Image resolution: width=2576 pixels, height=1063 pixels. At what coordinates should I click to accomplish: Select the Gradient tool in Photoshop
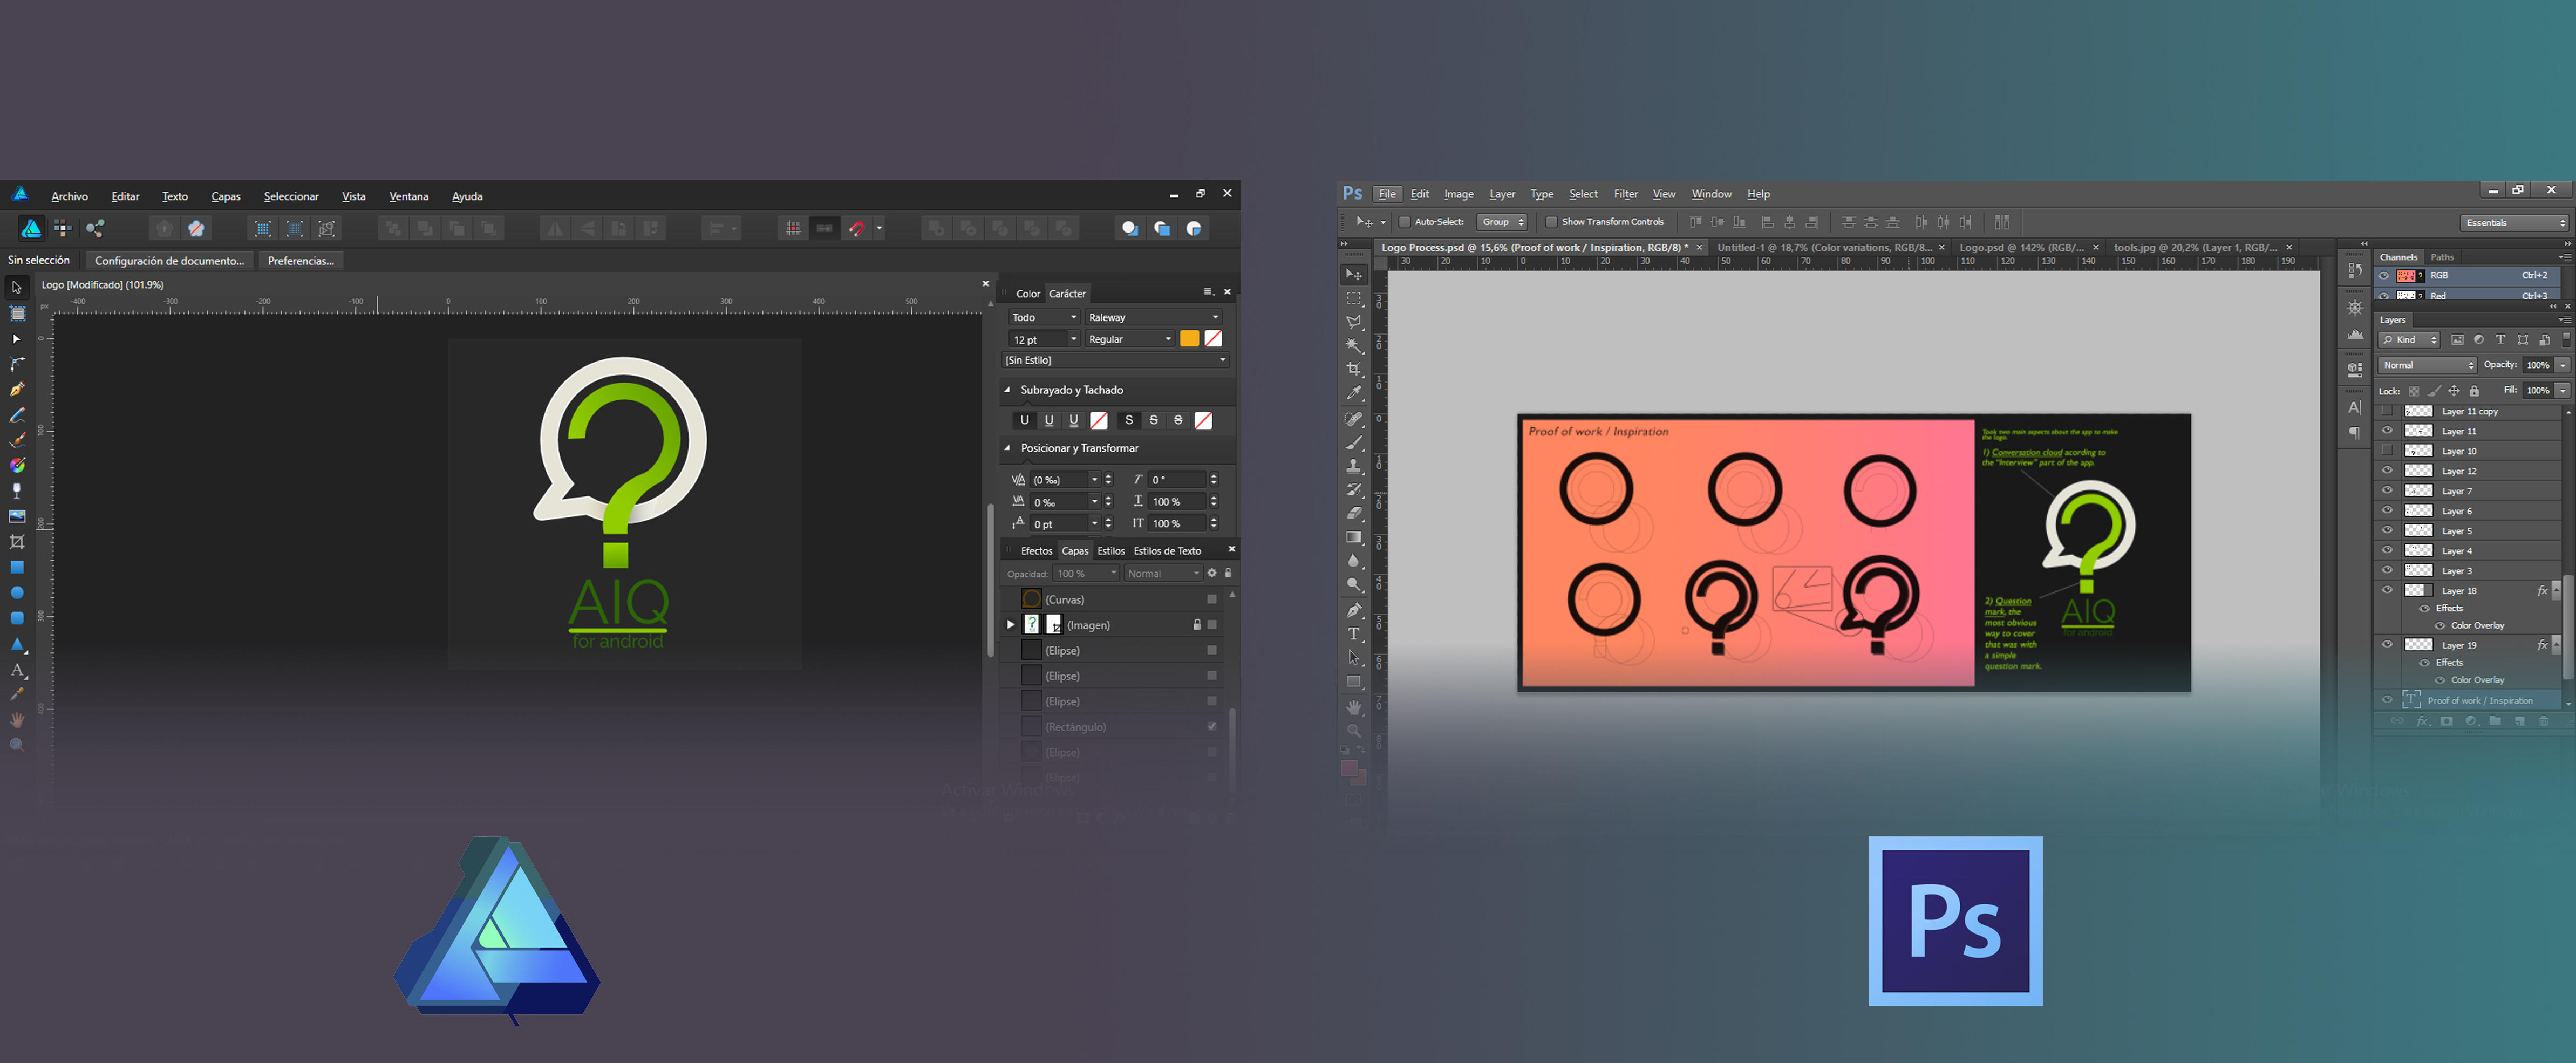tap(1354, 537)
